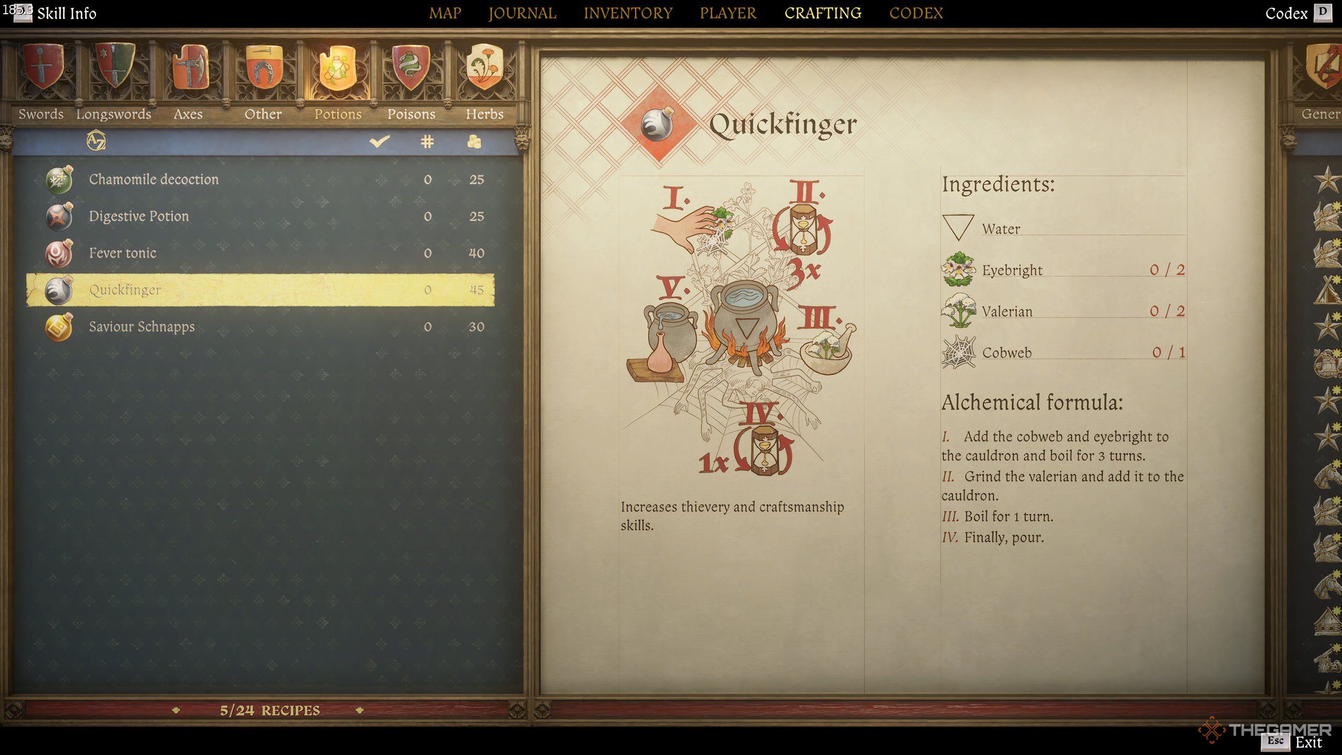Click Exit to close crafting screen
1342x755 pixels.
(x=1318, y=742)
